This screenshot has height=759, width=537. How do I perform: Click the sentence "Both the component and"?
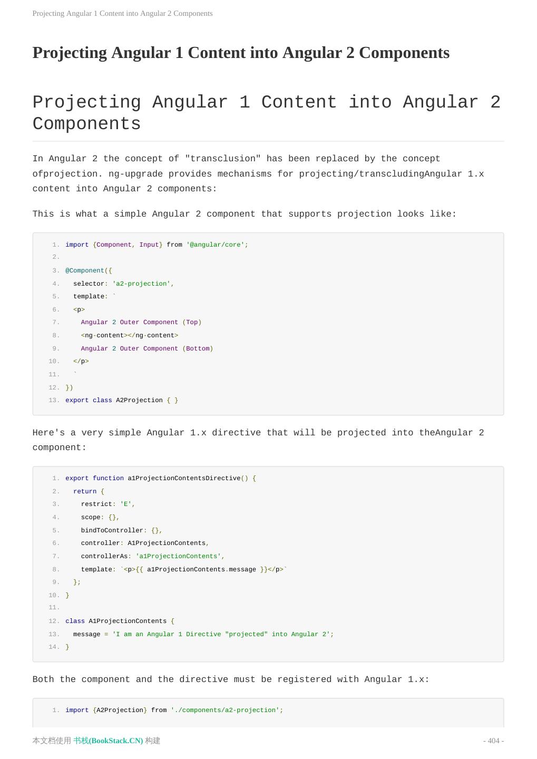pos(231,679)
